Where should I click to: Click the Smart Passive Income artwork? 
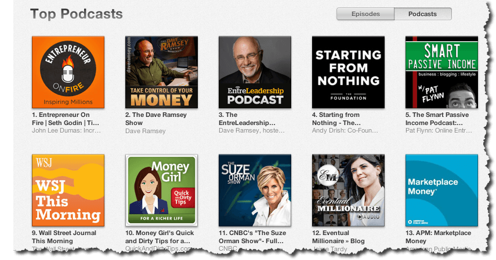pyautogui.click(x=441, y=72)
